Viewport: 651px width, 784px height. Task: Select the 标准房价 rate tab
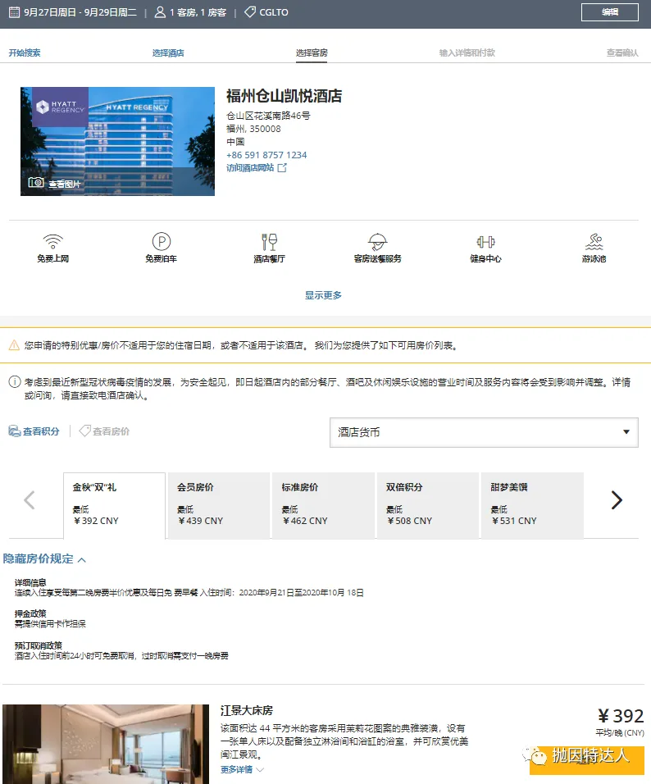point(323,505)
